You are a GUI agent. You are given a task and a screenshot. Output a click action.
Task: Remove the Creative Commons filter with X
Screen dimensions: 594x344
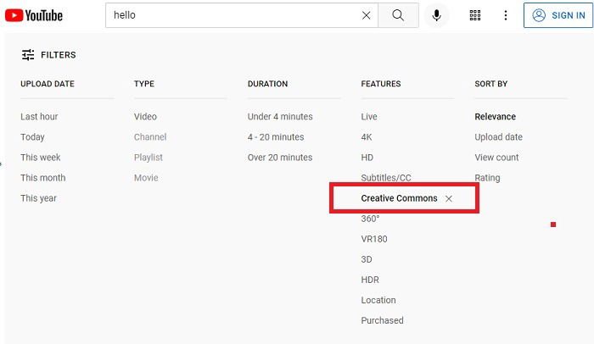pos(449,198)
